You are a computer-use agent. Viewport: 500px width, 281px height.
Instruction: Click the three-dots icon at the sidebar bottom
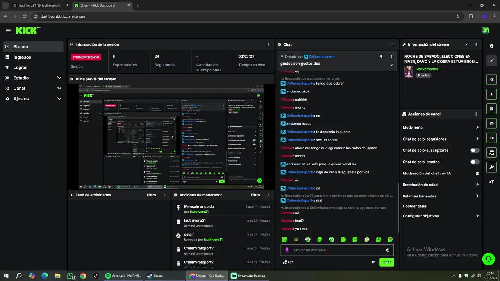coord(491,182)
